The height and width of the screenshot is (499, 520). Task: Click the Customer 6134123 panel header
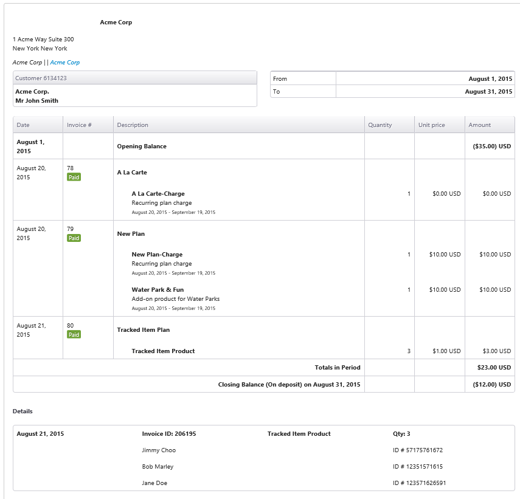(x=135, y=78)
